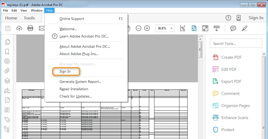
Task: Open the model tree panel icon
Action: (7, 129)
